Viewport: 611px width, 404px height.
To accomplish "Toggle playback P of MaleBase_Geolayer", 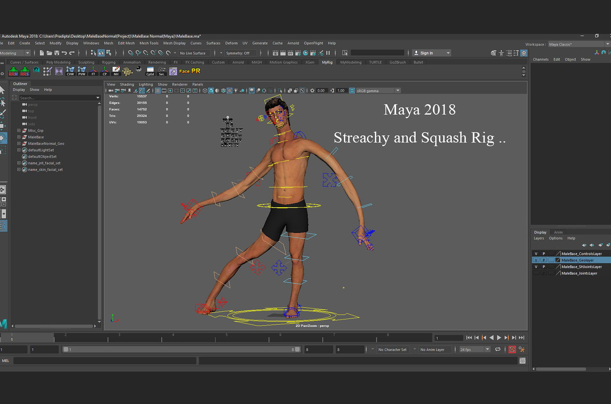I will pyautogui.click(x=544, y=260).
